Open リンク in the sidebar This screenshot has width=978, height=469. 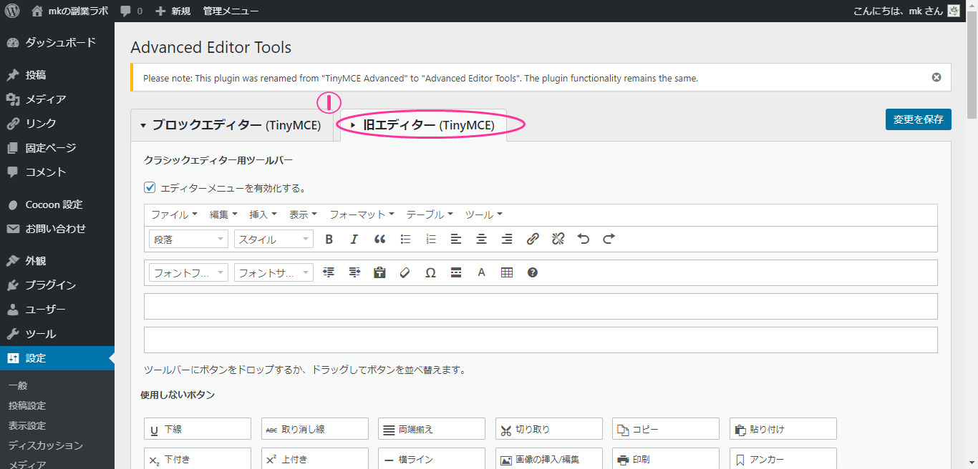57,124
